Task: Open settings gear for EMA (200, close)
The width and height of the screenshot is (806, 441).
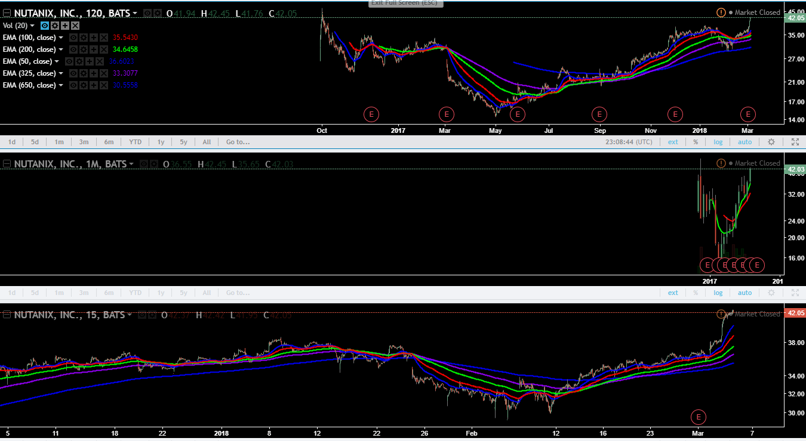Action: 84,49
